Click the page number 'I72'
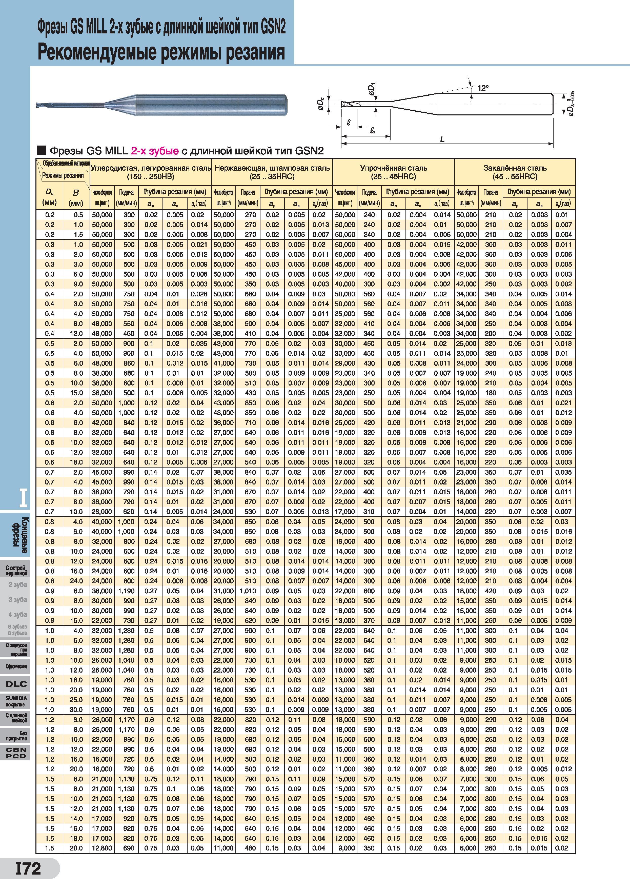The image size is (630, 891). click(28, 868)
